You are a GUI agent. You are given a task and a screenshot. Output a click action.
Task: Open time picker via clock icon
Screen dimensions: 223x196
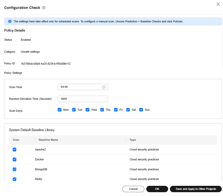coord(104,87)
